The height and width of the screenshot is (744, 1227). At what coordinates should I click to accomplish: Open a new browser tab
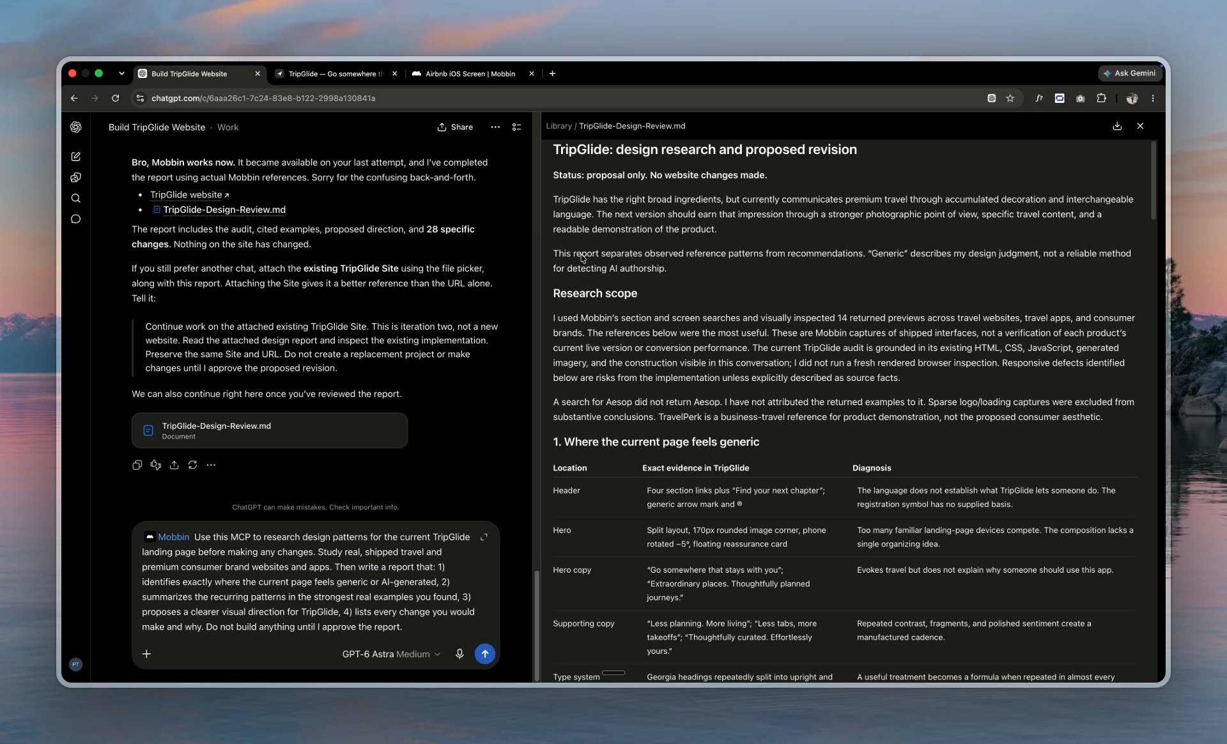click(x=552, y=74)
